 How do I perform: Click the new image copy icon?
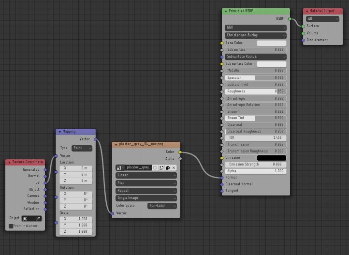(161, 168)
